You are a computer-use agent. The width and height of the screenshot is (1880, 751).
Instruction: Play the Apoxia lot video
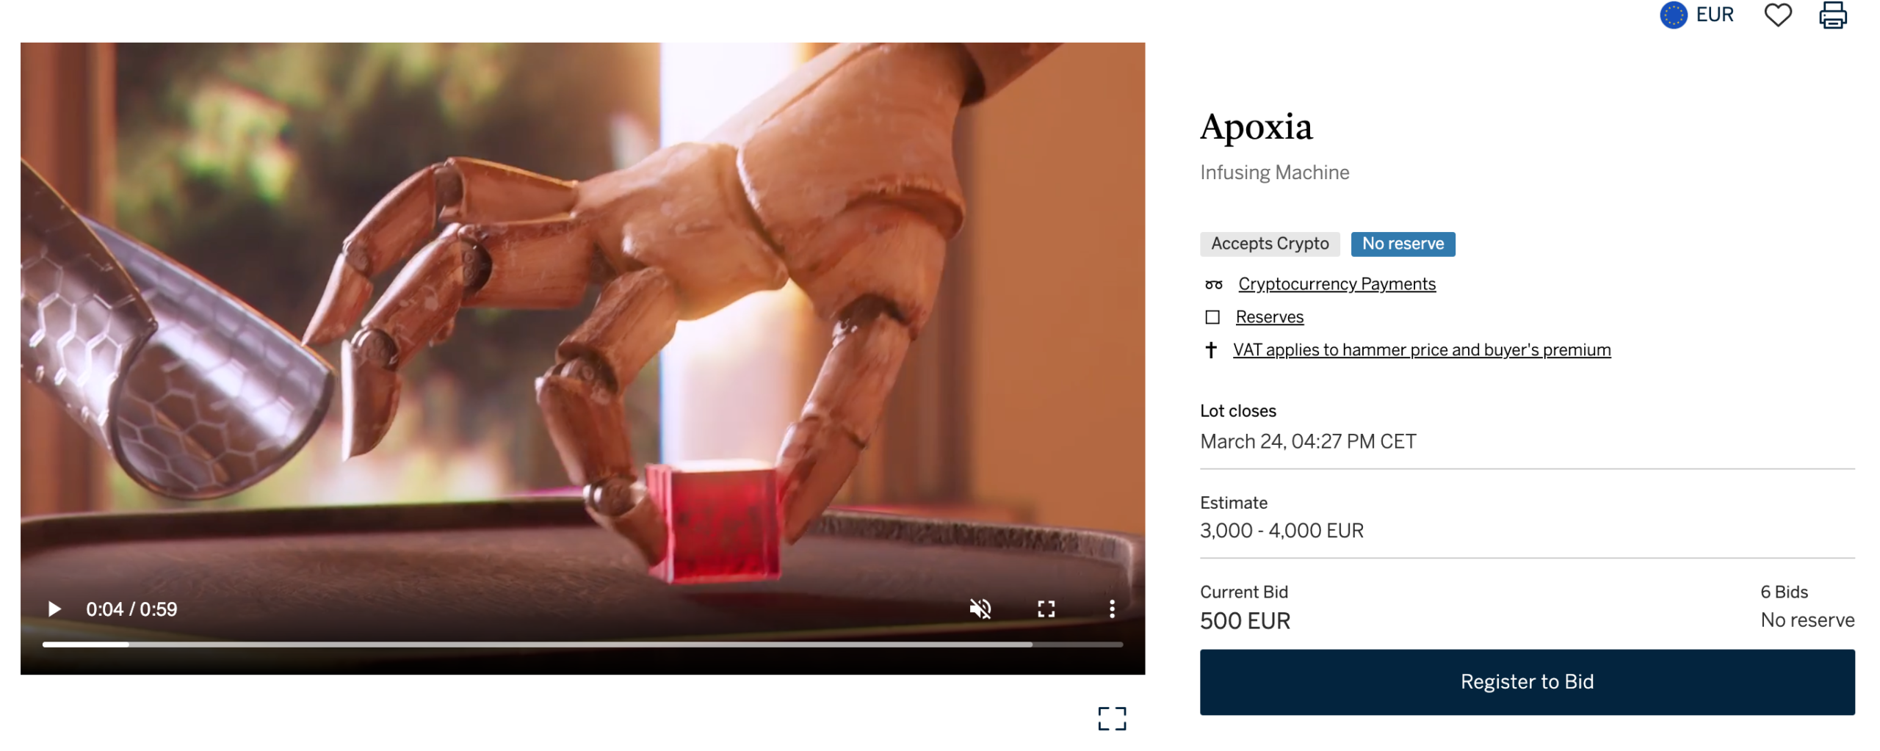[x=54, y=609]
